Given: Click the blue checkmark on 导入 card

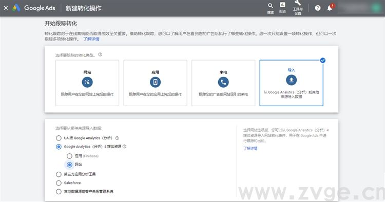Looking at the screenshot, I should [323, 60].
